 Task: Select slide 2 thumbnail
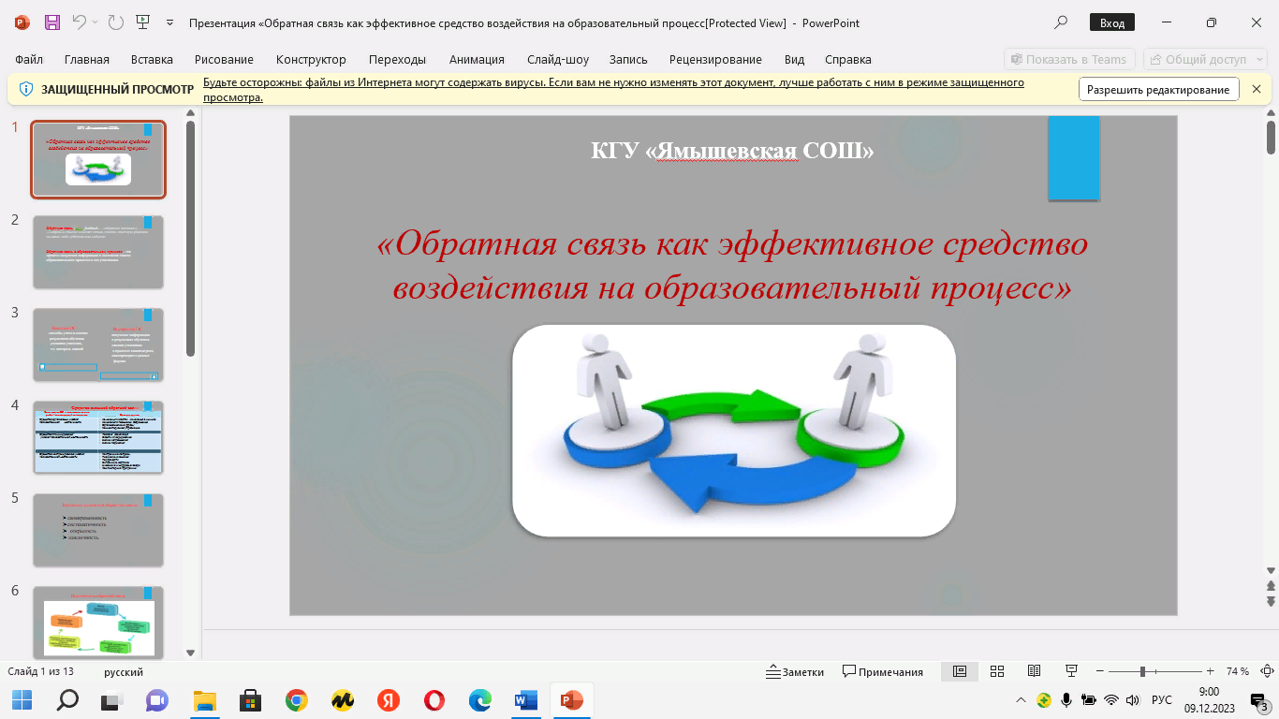click(x=98, y=252)
